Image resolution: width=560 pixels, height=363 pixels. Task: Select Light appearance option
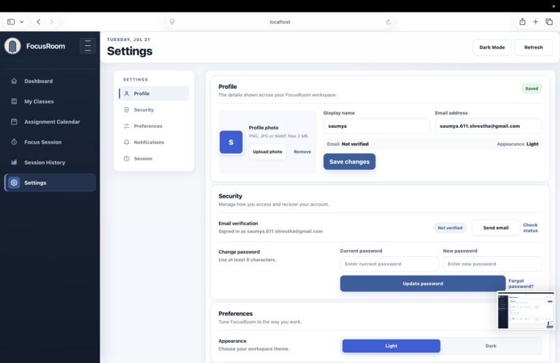(x=391, y=346)
